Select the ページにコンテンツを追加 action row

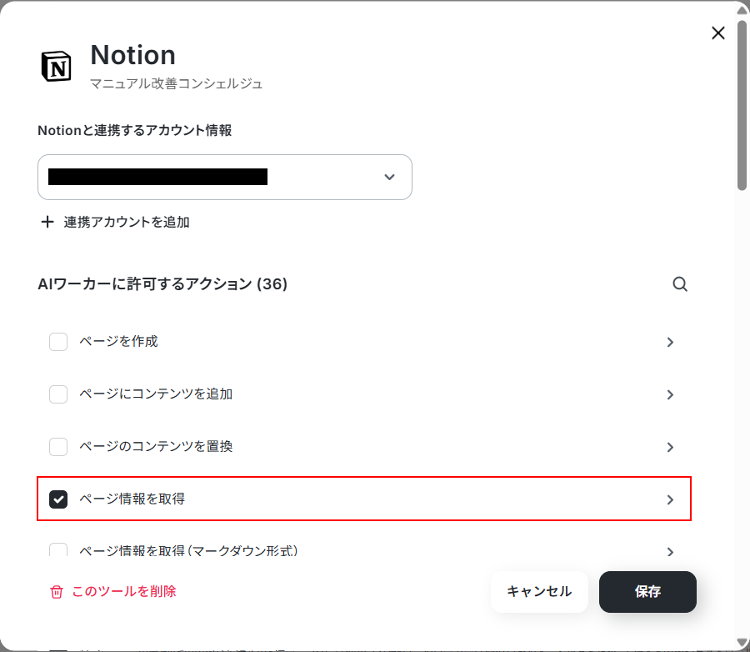pos(364,394)
